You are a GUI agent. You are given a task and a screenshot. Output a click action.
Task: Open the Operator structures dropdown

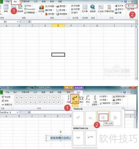118,100
